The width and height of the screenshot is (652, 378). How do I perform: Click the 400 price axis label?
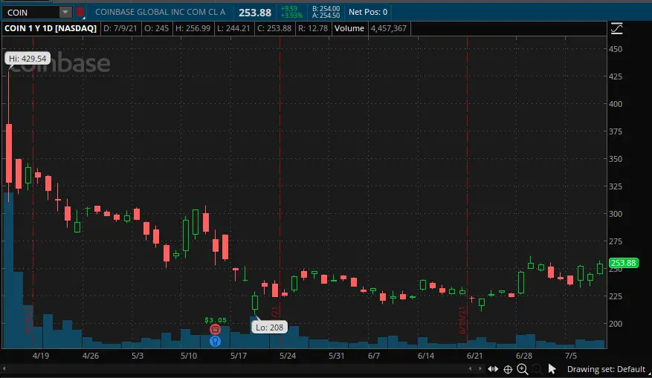tap(616, 104)
